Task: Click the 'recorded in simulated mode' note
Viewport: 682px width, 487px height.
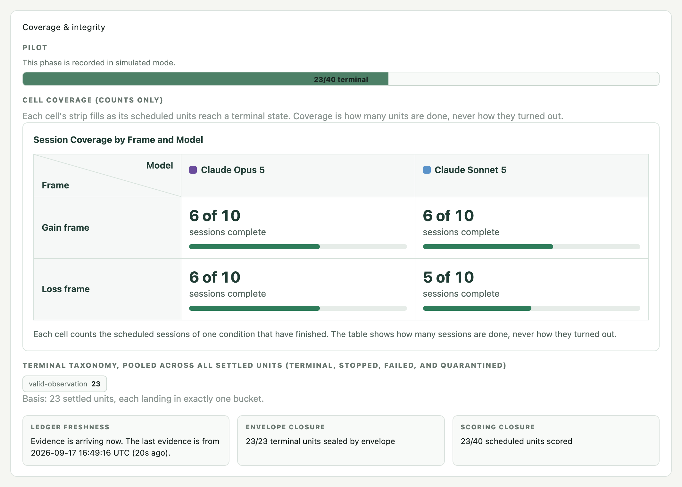Action: pos(99,62)
